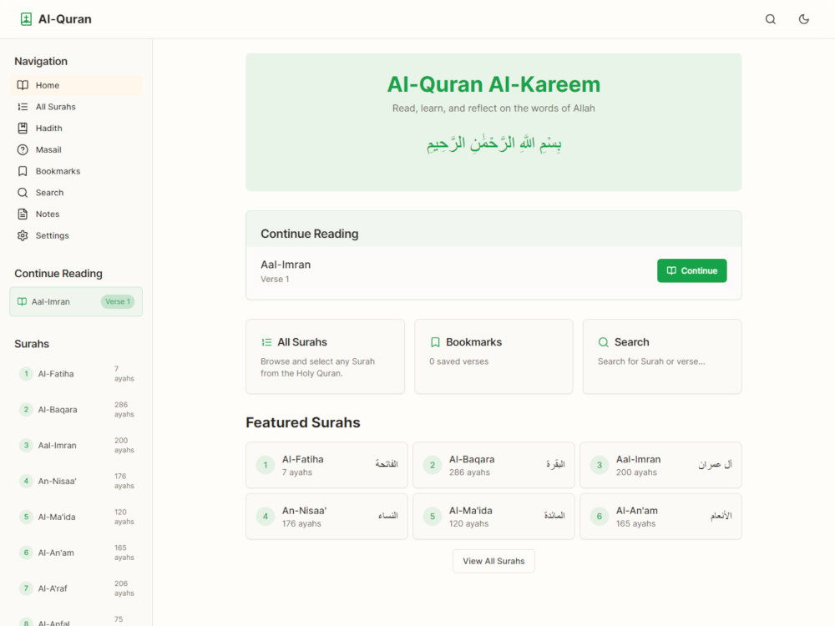This screenshot has height=626, width=835.
Task: Click the book icon inside Continue button
Action: pyautogui.click(x=671, y=270)
